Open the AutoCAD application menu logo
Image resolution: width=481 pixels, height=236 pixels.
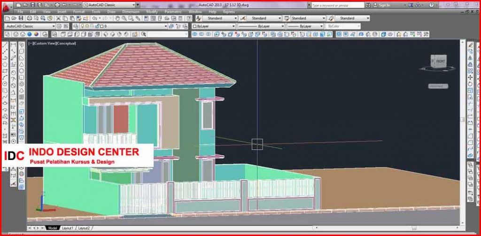pos(7,7)
